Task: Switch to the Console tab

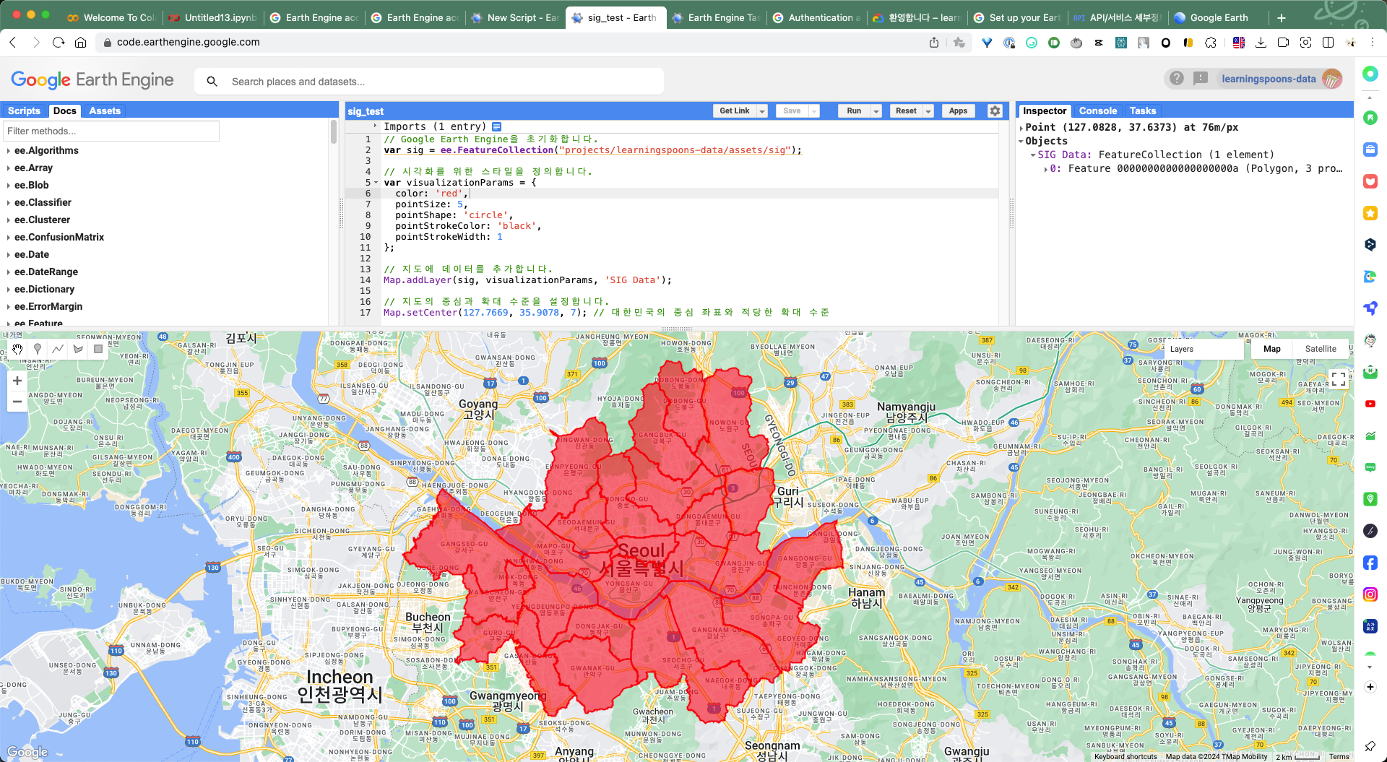Action: [x=1097, y=111]
